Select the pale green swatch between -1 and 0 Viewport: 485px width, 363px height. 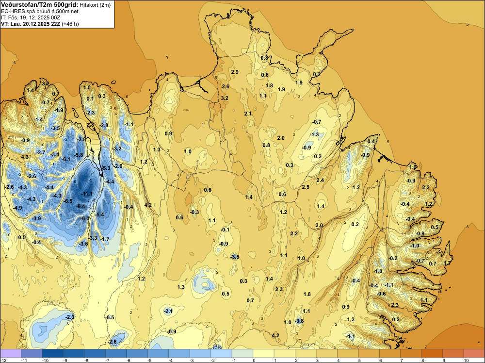click(242, 353)
